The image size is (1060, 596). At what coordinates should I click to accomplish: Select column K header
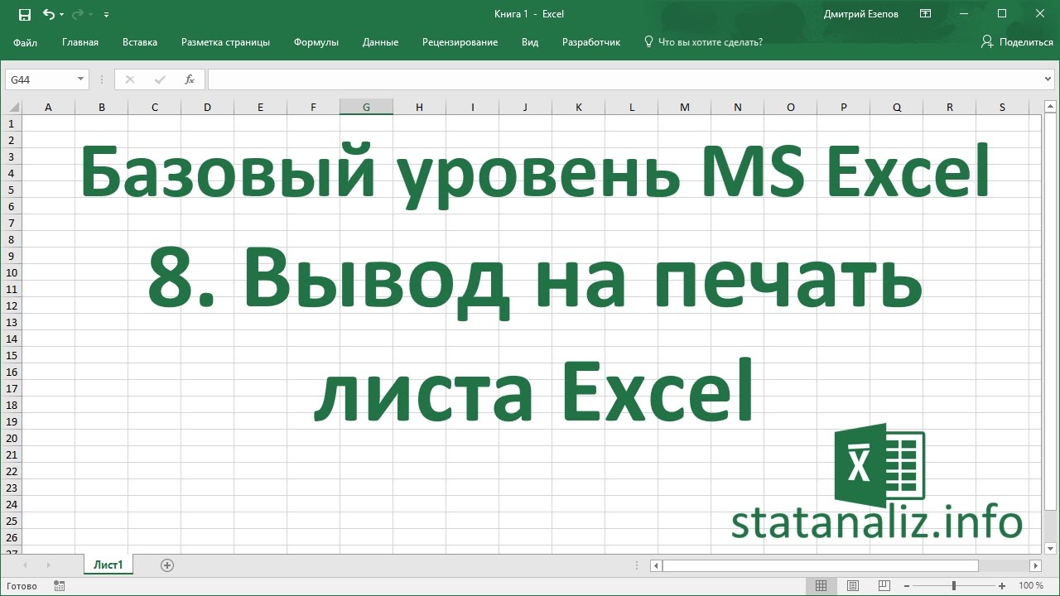coord(578,107)
